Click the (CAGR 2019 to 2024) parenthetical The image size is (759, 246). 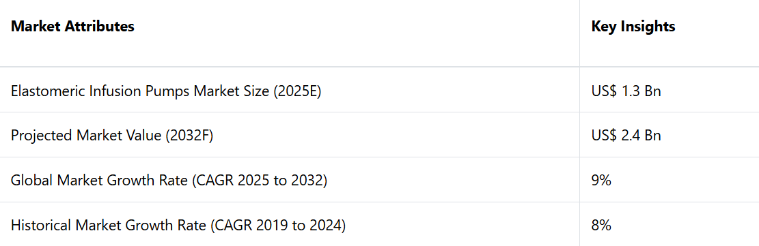click(x=278, y=226)
